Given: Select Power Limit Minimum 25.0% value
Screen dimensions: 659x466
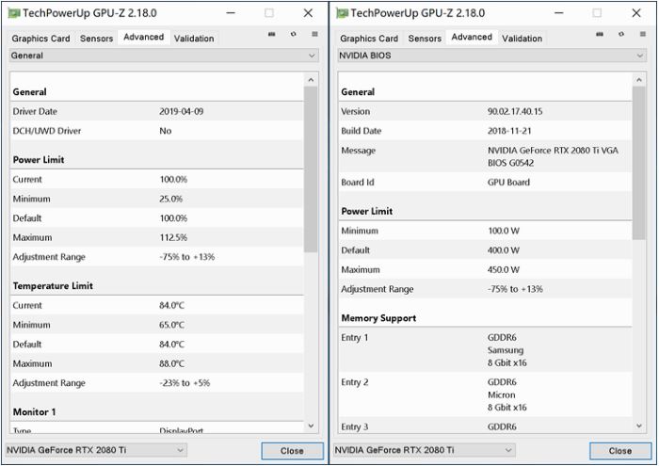Looking at the screenshot, I should [x=170, y=199].
